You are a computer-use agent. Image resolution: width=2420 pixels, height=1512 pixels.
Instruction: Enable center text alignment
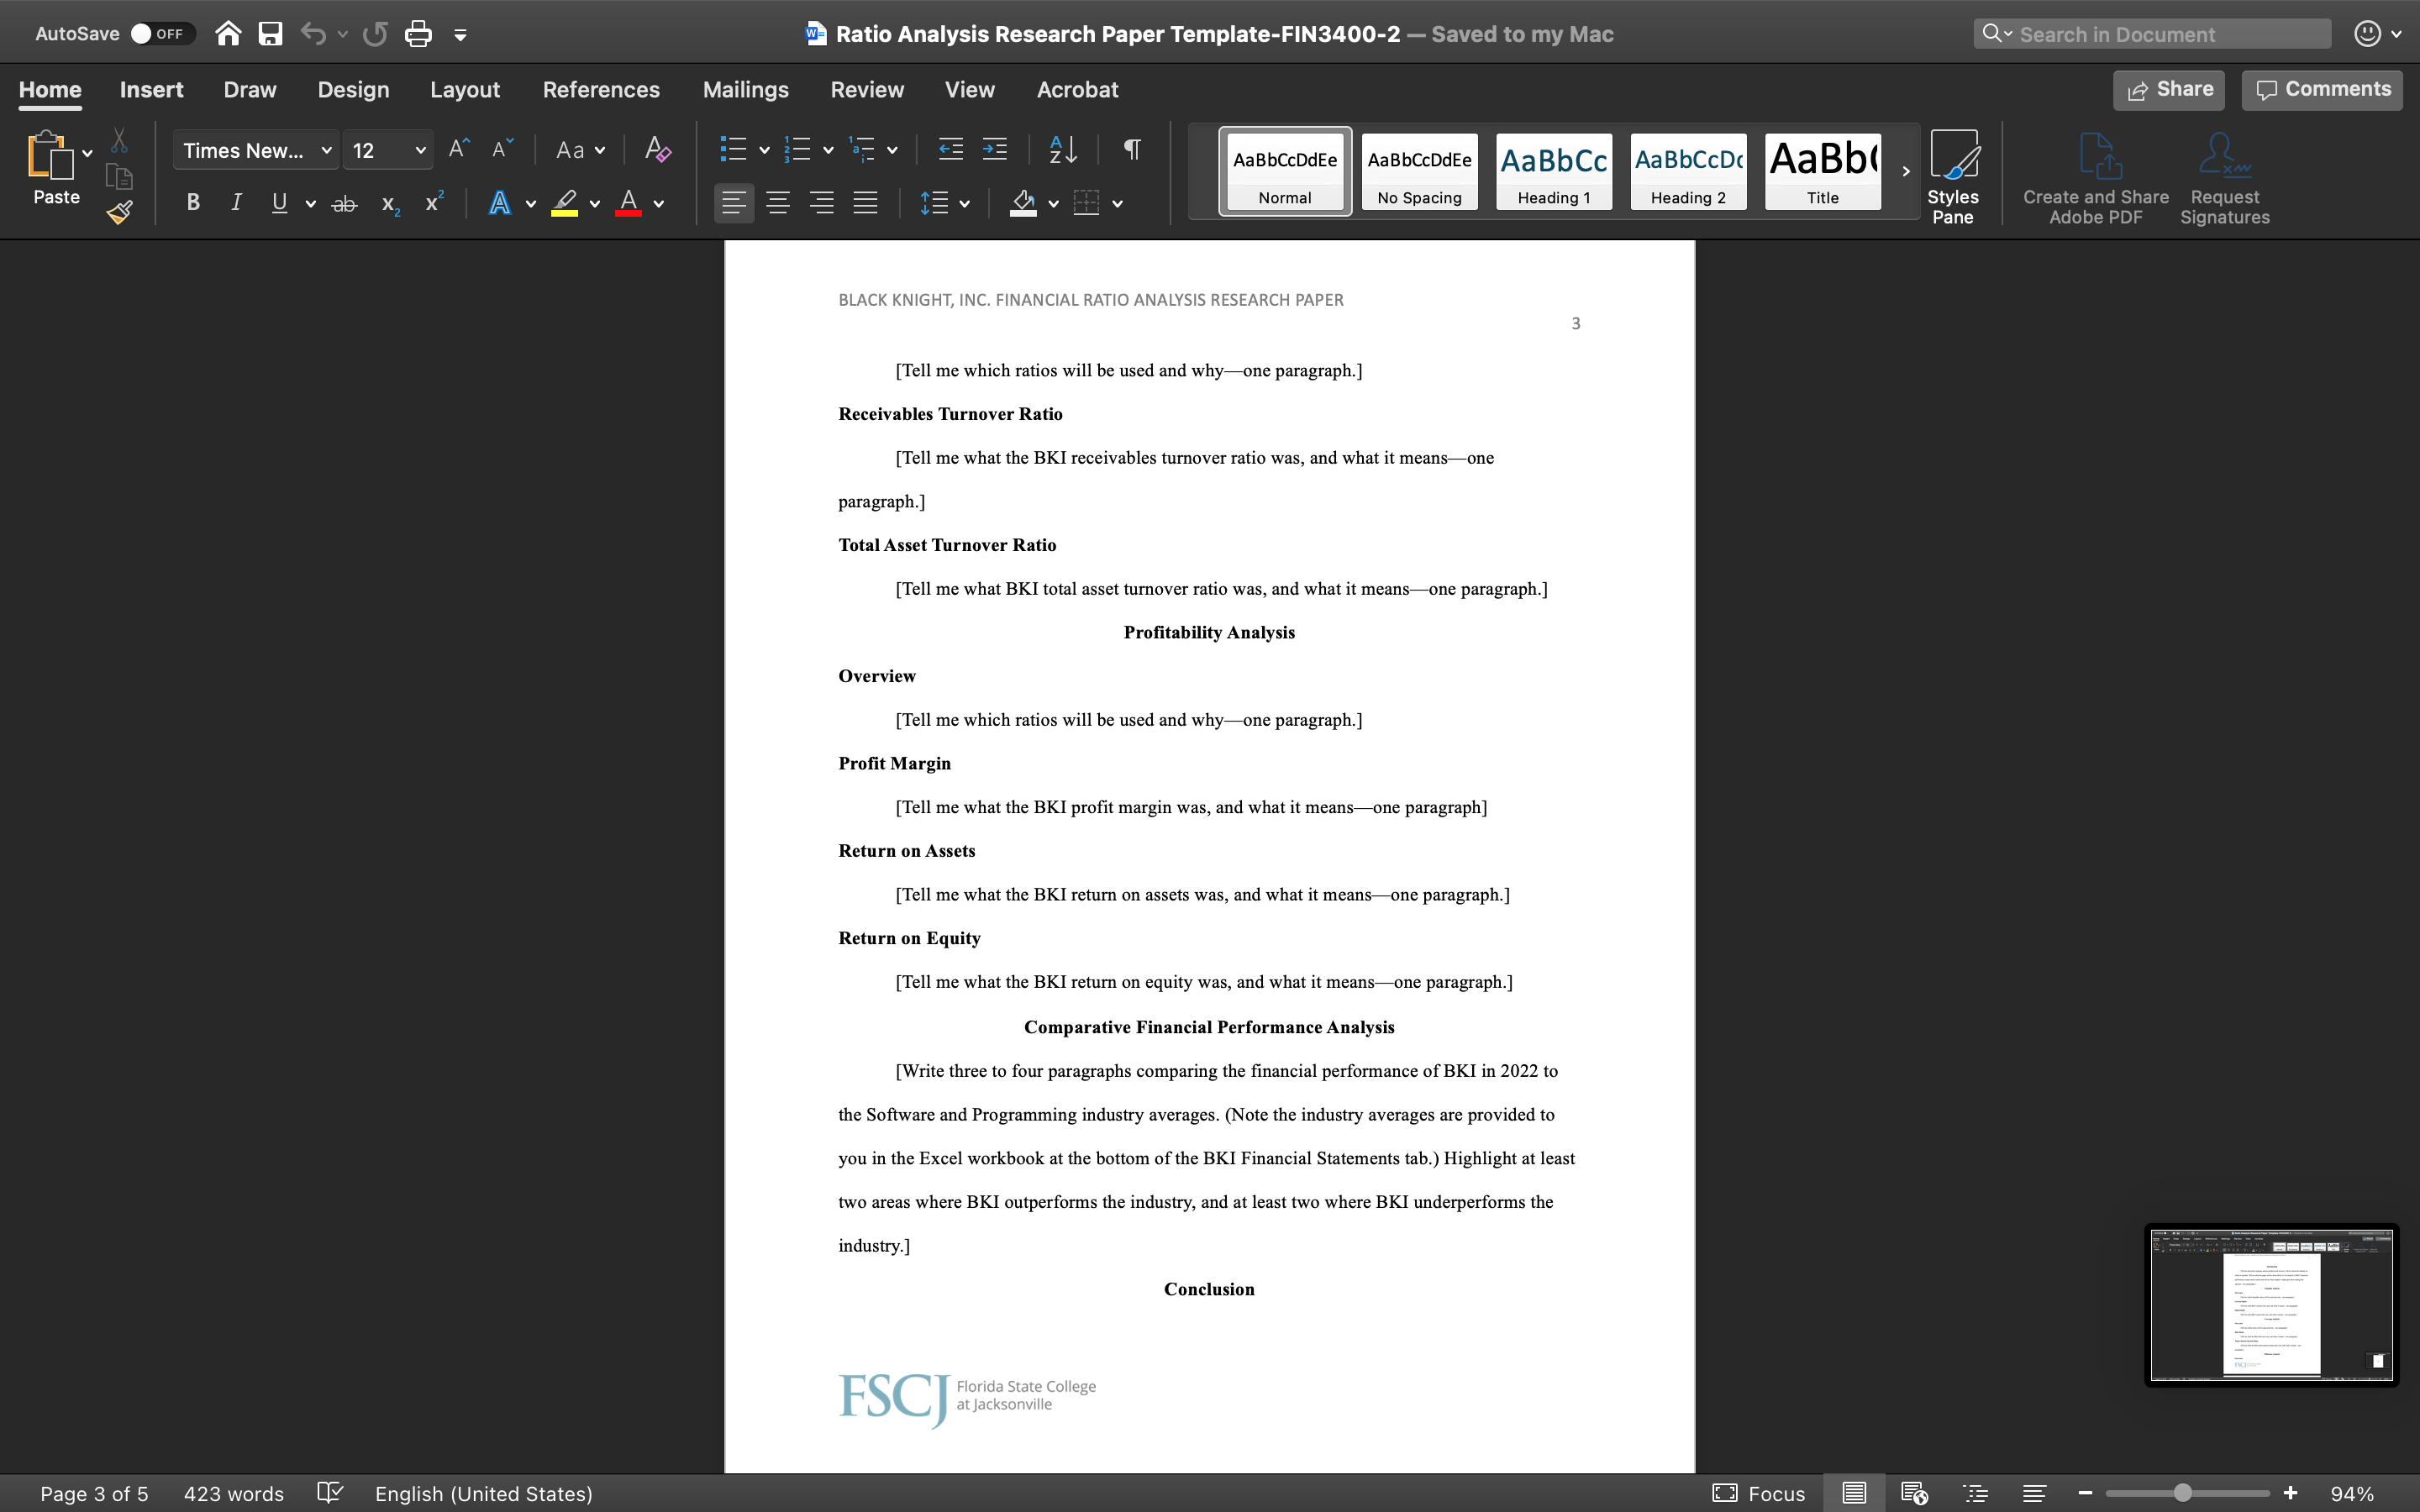click(779, 203)
